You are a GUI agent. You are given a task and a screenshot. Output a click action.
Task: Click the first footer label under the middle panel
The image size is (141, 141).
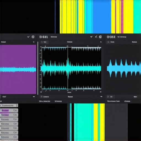45,101
